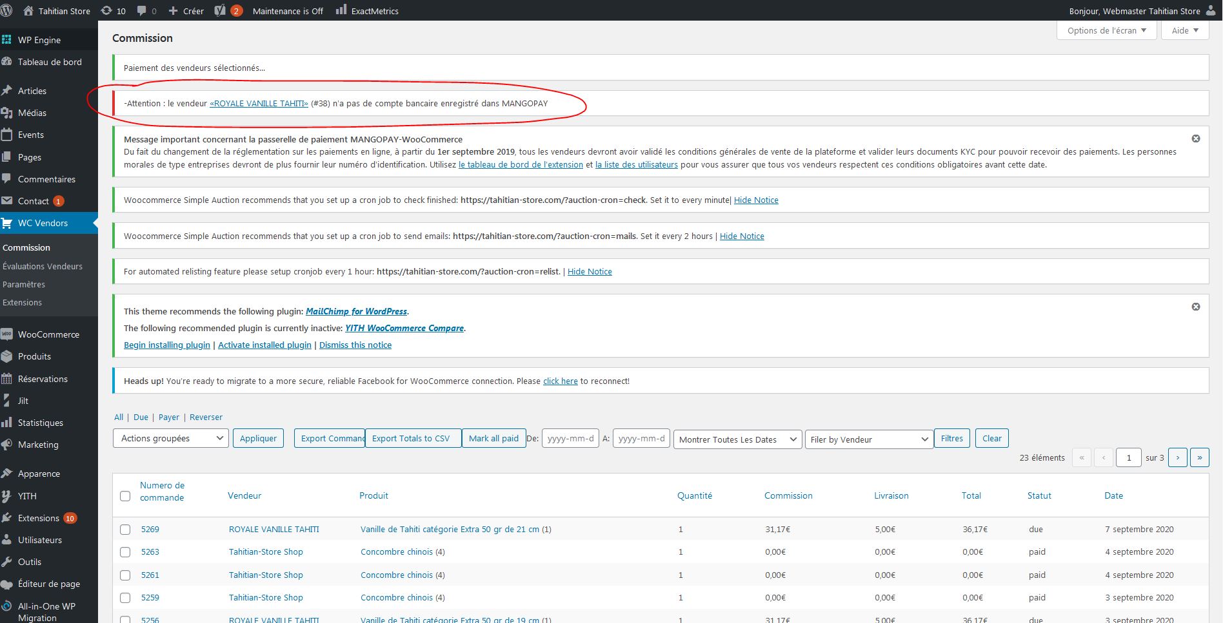This screenshot has height=623, width=1223.
Task: Select the checkbox for order 5261
Action: coord(125,575)
